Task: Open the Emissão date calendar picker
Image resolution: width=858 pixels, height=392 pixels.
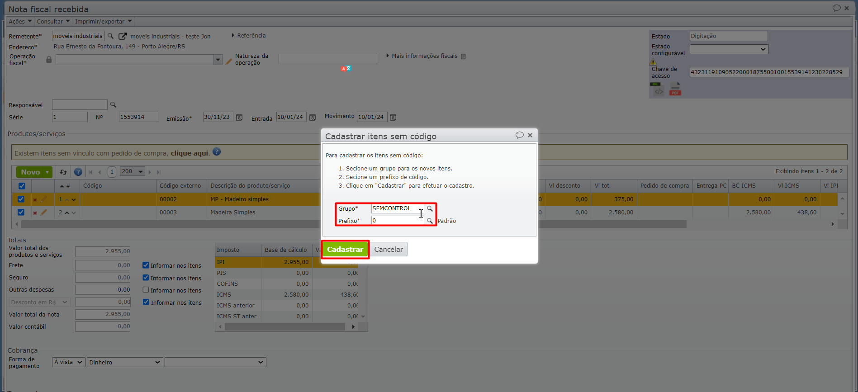Action: coord(239,118)
